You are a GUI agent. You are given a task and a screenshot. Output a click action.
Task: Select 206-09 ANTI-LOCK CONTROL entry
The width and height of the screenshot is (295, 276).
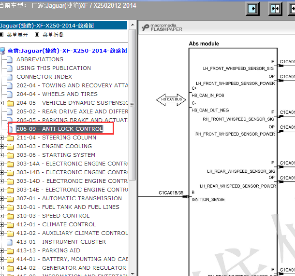[59, 129]
